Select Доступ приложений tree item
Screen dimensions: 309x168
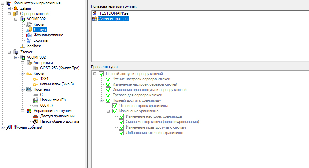point(57,116)
